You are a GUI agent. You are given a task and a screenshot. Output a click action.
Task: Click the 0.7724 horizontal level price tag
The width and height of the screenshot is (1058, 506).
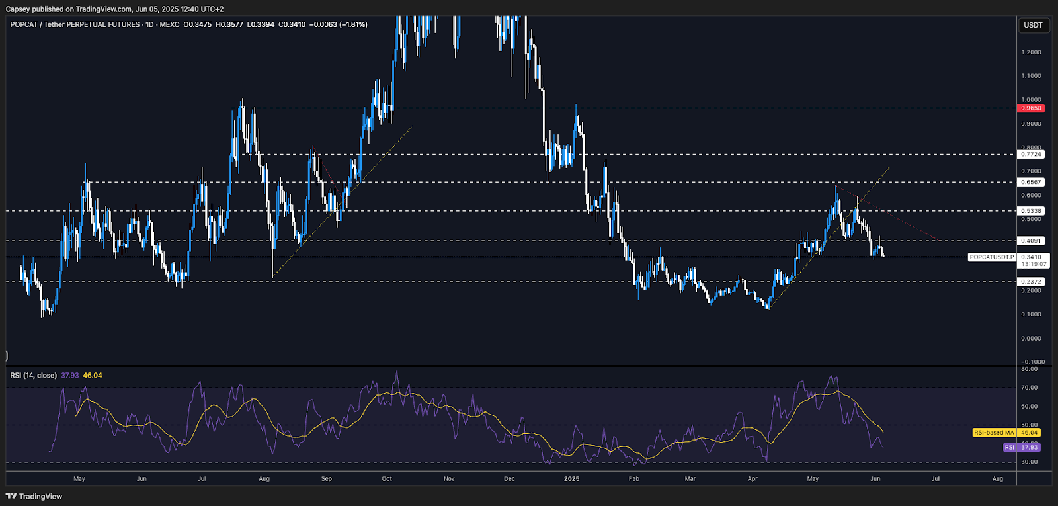1031,154
